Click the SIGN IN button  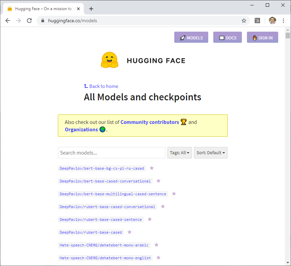pos(262,37)
